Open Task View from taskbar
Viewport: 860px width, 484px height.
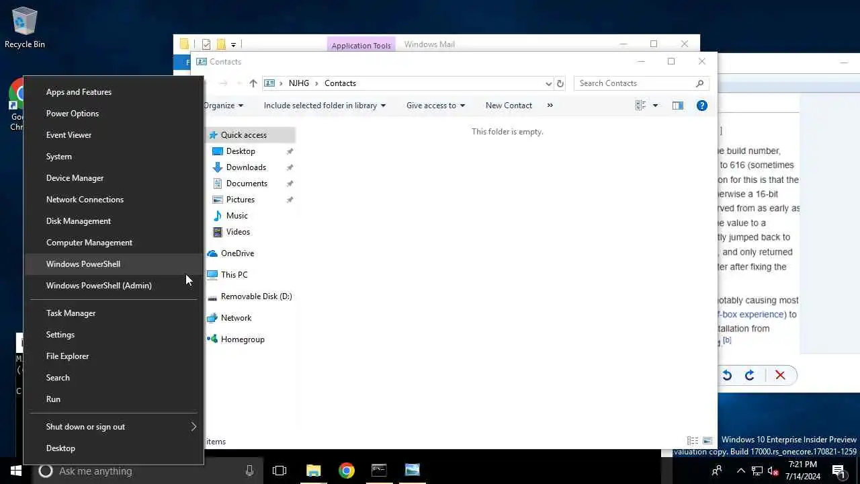tap(279, 471)
